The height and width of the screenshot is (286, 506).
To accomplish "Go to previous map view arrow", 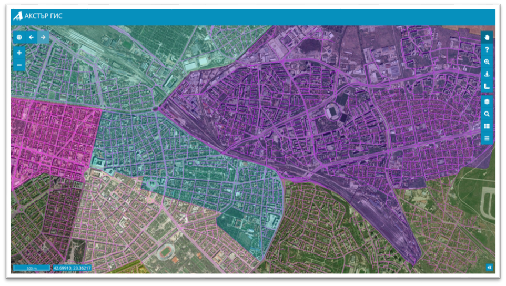I will click(x=32, y=37).
